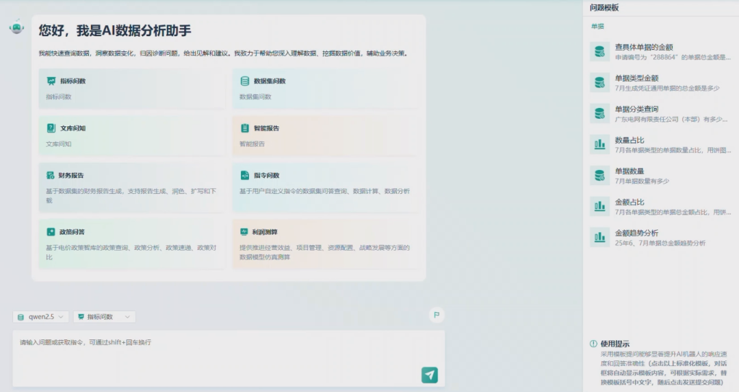The width and height of the screenshot is (739, 392).
Task: Click the 数据集问数 database icon
Action: pos(244,81)
